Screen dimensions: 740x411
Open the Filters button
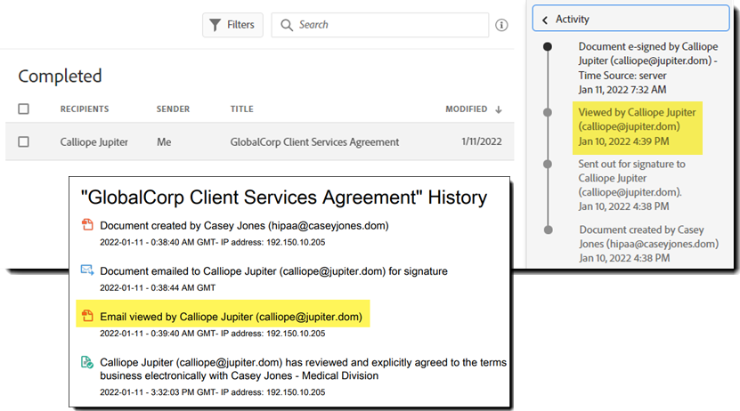click(x=232, y=25)
